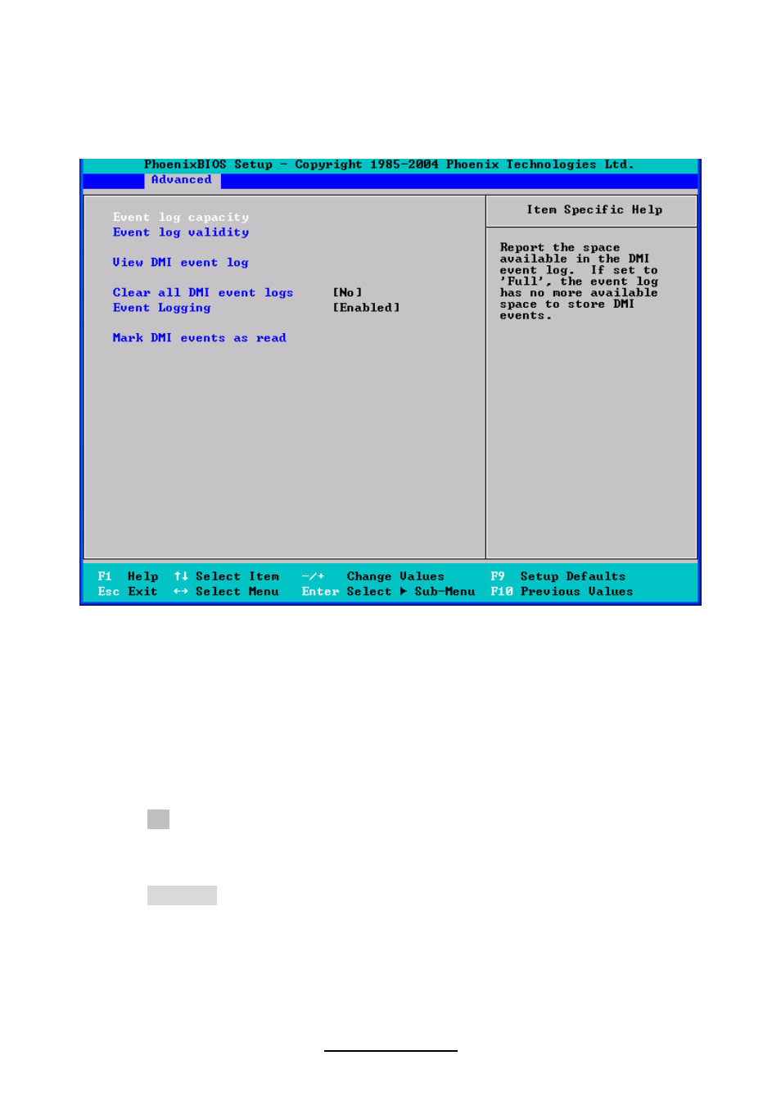Toggle the [No] value for clearing logs
This screenshot has height=1105, width=781.
[x=347, y=293]
